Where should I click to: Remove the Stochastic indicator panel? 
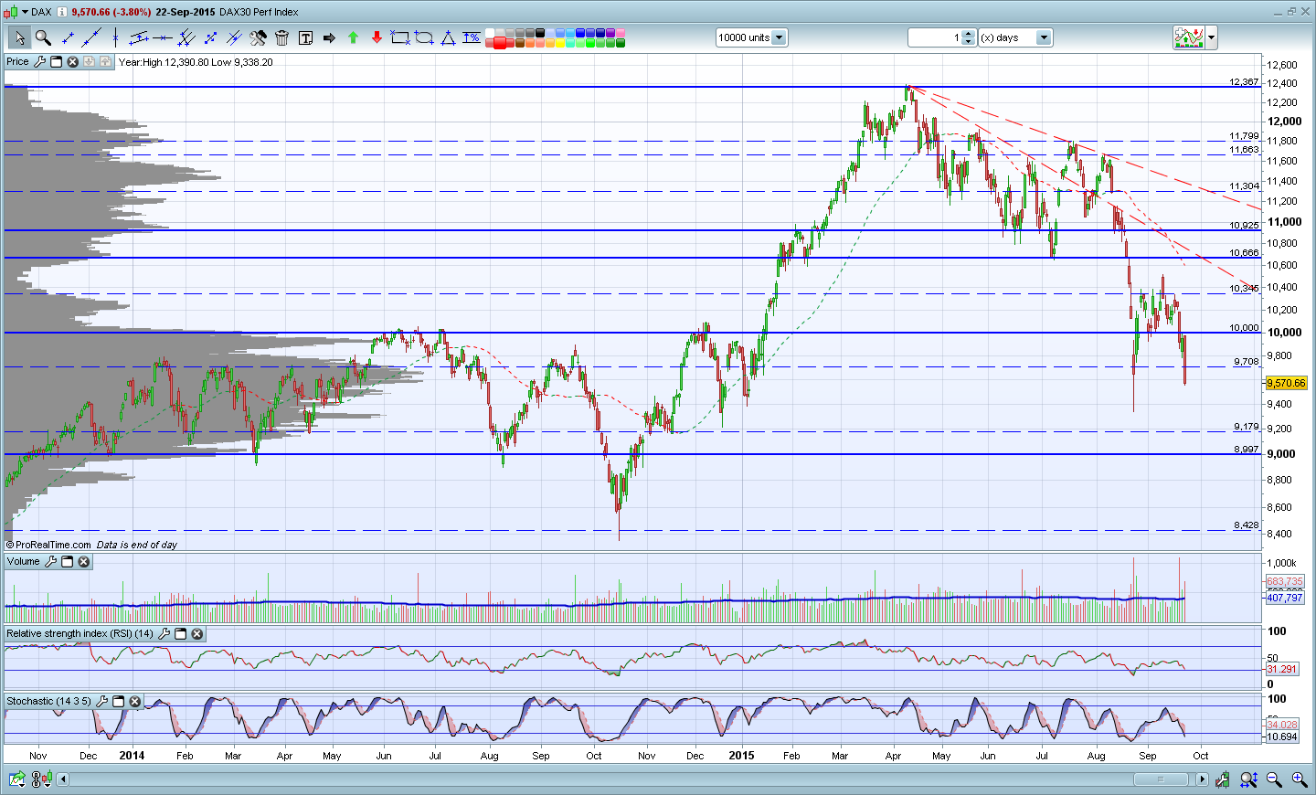pyautogui.click(x=134, y=701)
